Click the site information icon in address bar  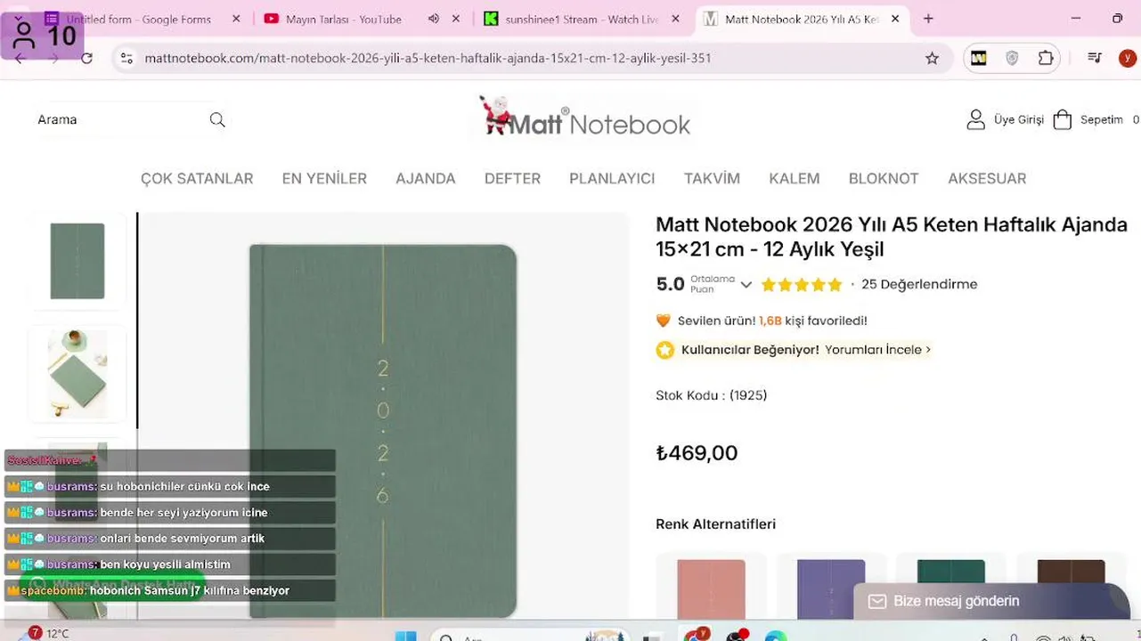126,58
